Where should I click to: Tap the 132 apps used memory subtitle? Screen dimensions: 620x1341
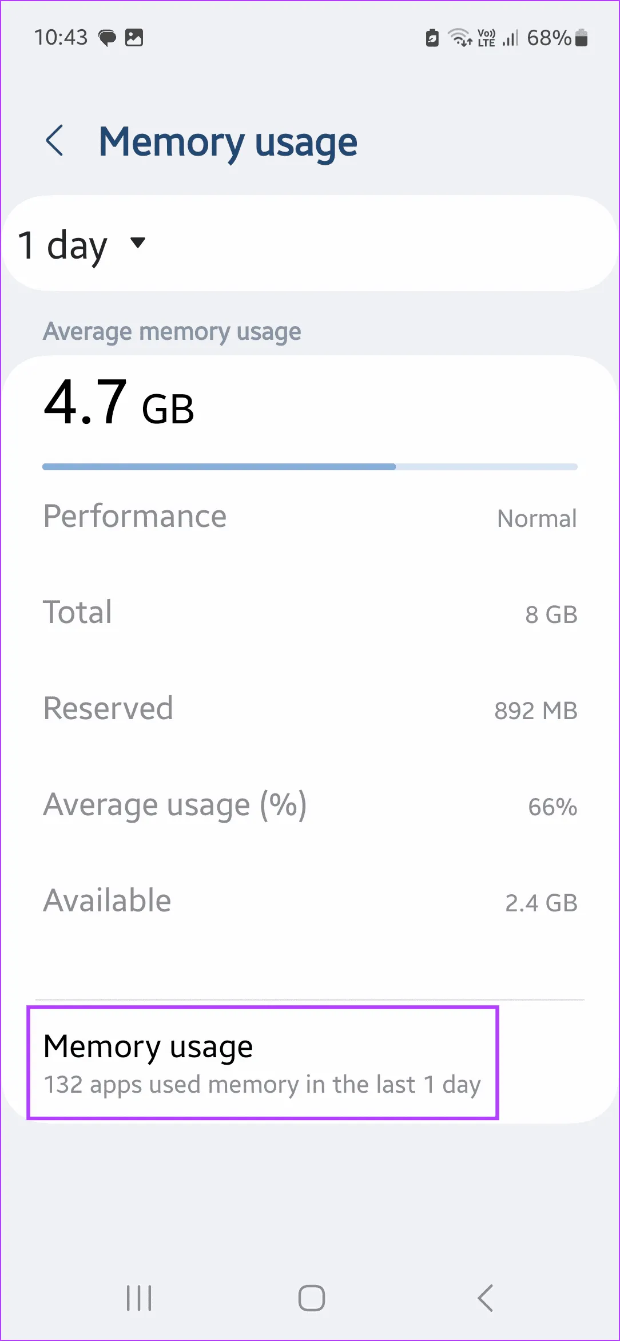point(262,1085)
